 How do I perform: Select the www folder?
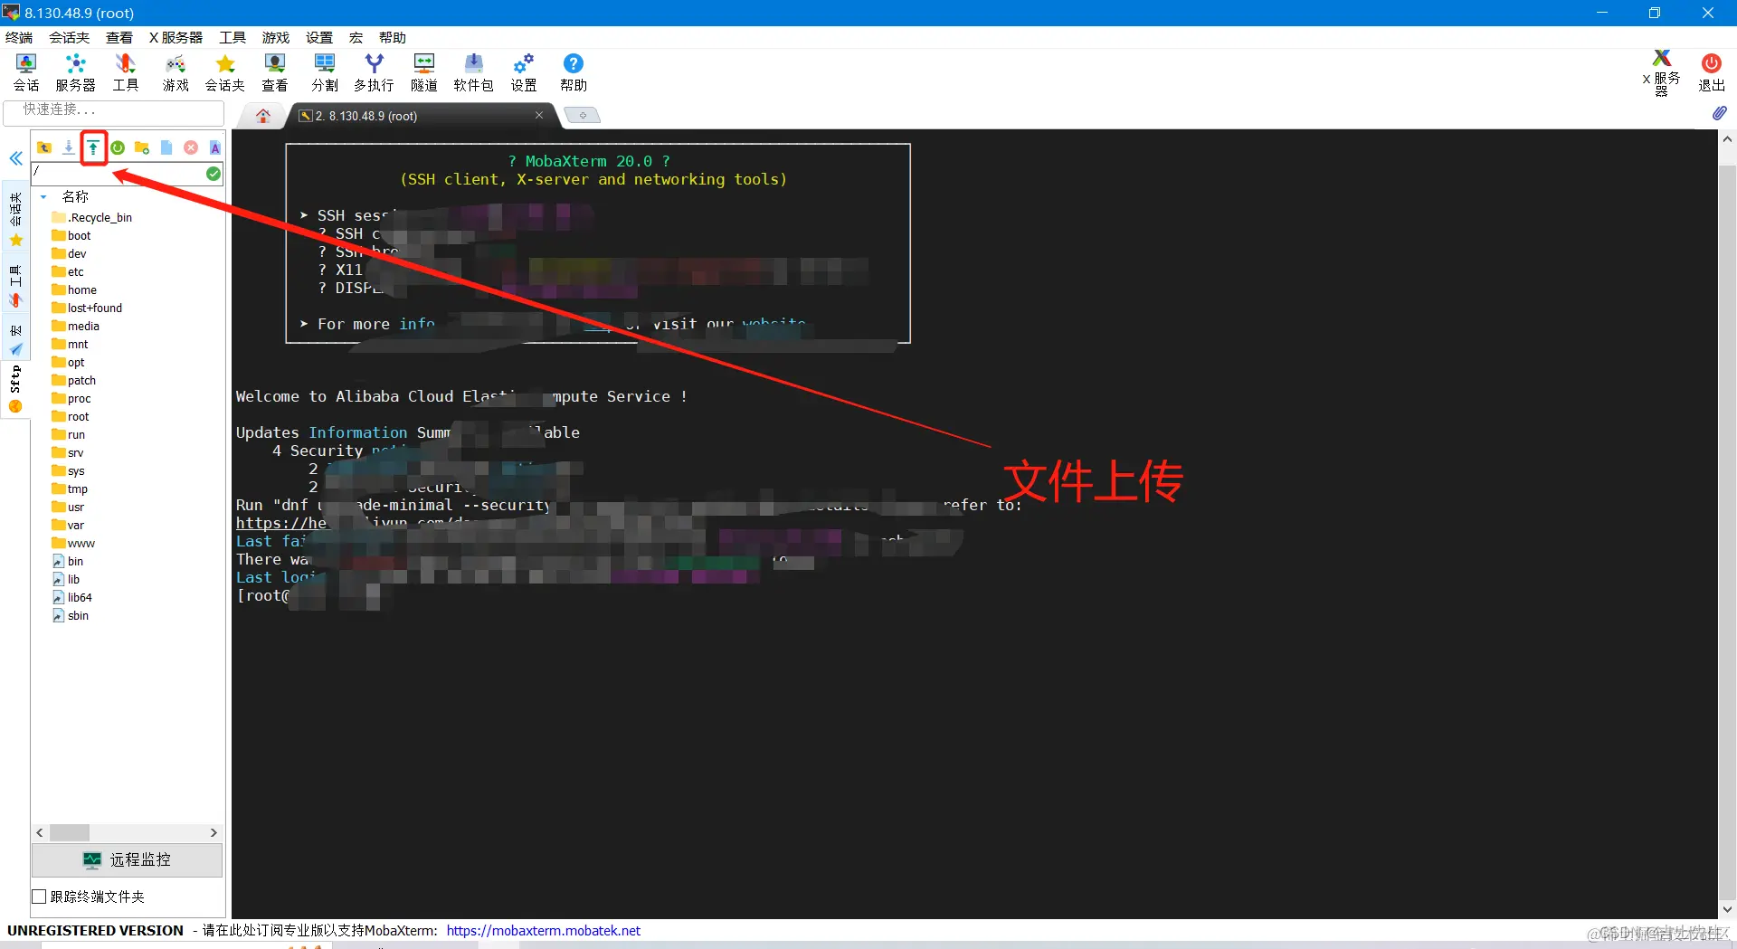coord(73,543)
